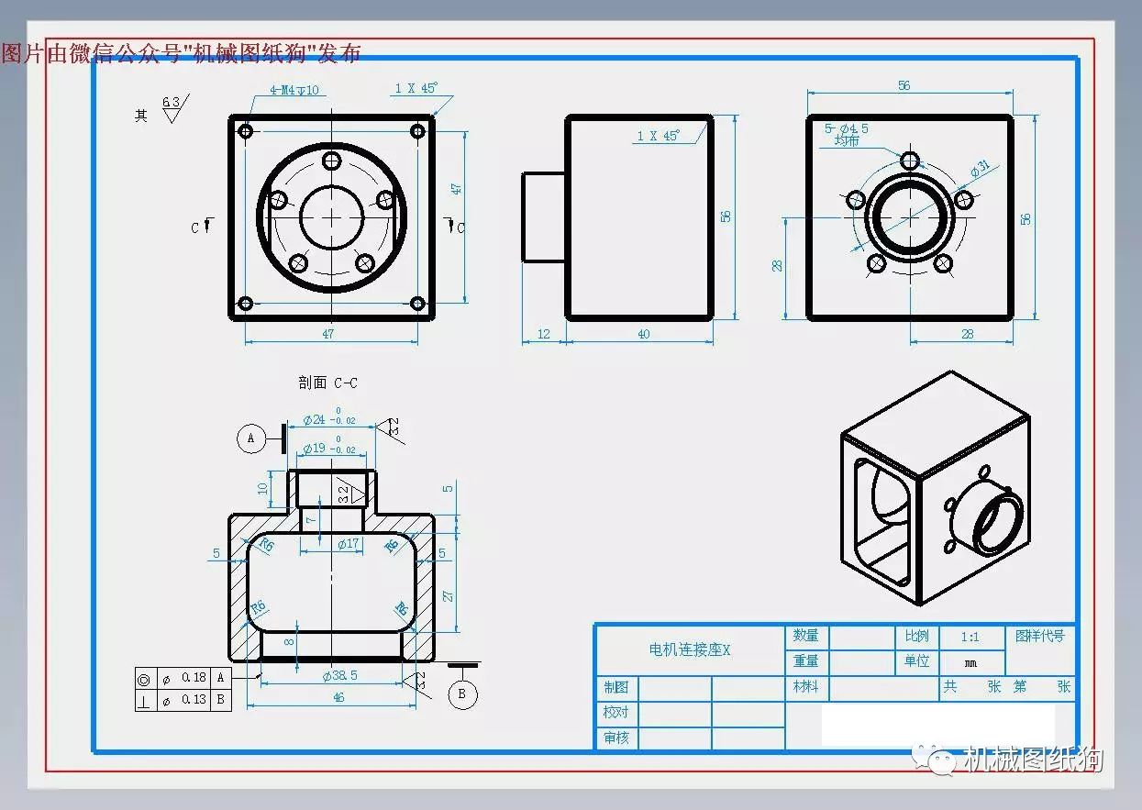This screenshot has width=1142, height=810.
Task: Click the 'mm' unit value cell
Action: pyautogui.click(x=970, y=661)
